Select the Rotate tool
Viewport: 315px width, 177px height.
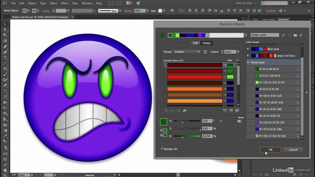point(5,91)
